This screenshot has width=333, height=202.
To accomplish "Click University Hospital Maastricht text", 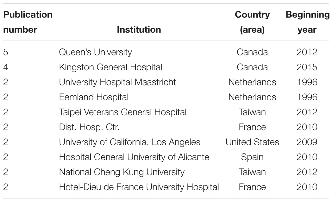I will pos(117,82).
